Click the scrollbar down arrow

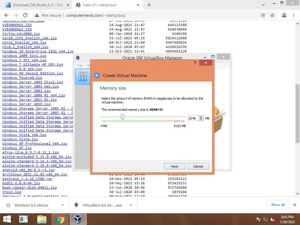pyautogui.click(x=297, y=194)
